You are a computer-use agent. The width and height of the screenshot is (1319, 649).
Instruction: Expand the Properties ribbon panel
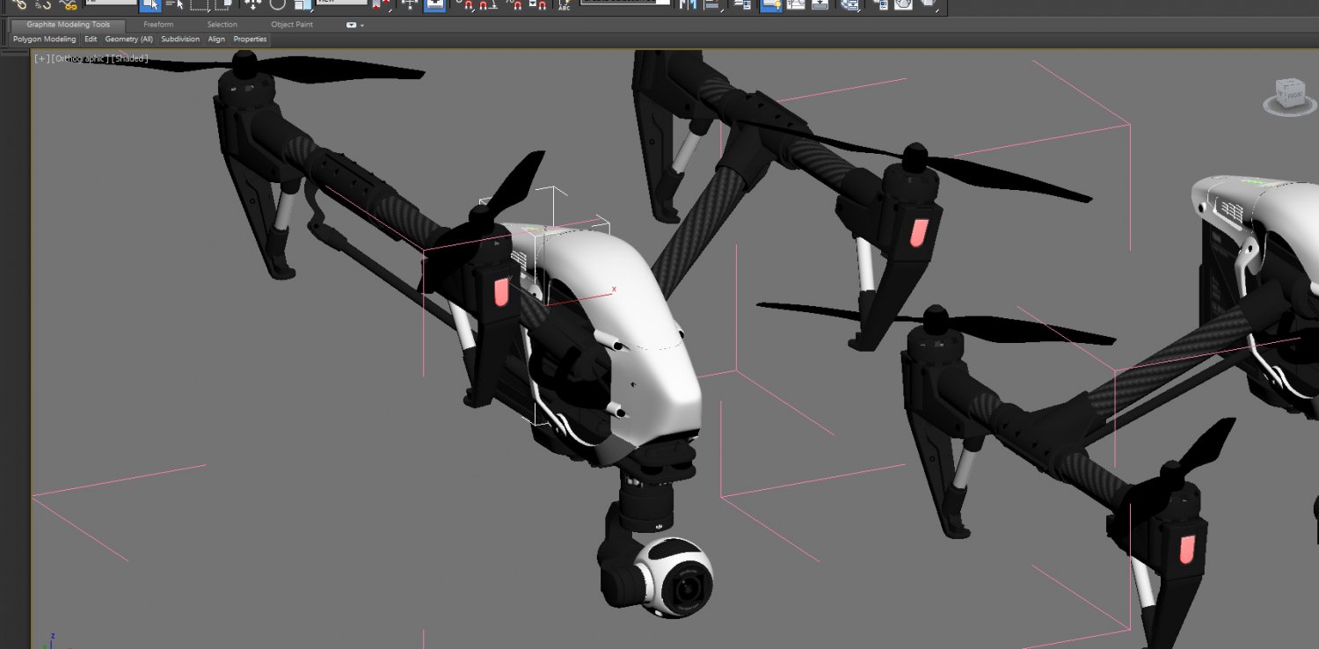click(x=250, y=40)
